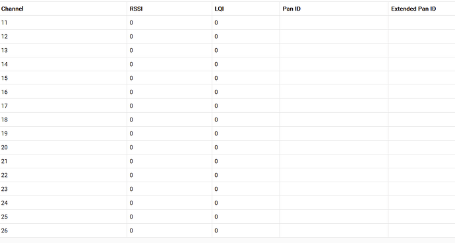Click the Pan ID column header
The image size is (455, 243).
(291, 9)
